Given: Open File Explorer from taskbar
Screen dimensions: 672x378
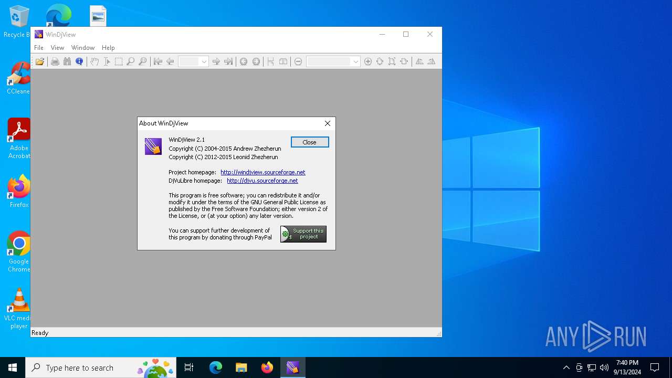Looking at the screenshot, I should pyautogui.click(x=241, y=367).
